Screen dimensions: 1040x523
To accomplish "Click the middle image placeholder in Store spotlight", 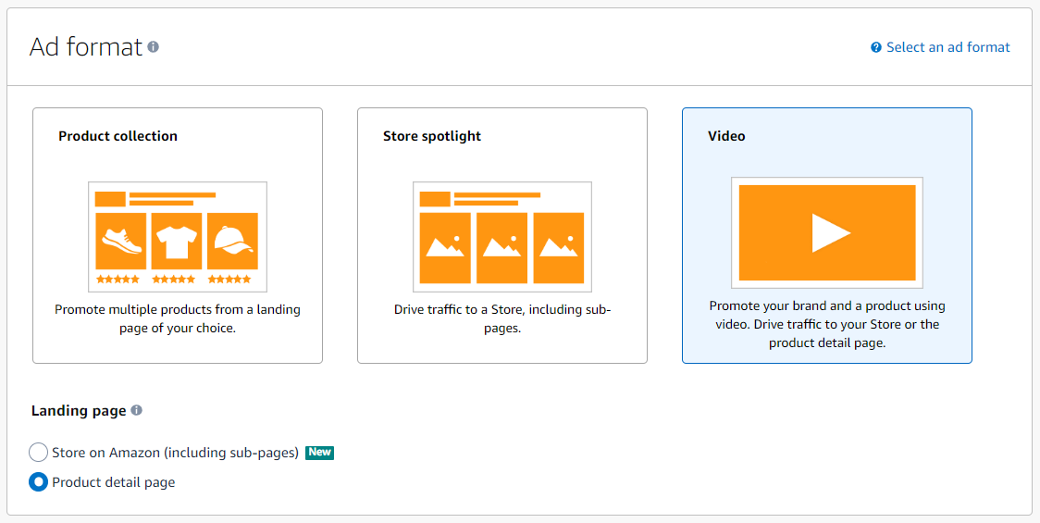I will pyautogui.click(x=502, y=247).
